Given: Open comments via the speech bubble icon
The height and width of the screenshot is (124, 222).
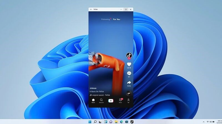Looking at the screenshot, I should pos(129,73).
